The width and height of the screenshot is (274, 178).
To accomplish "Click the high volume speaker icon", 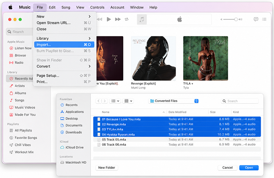I will tap(241, 20).
